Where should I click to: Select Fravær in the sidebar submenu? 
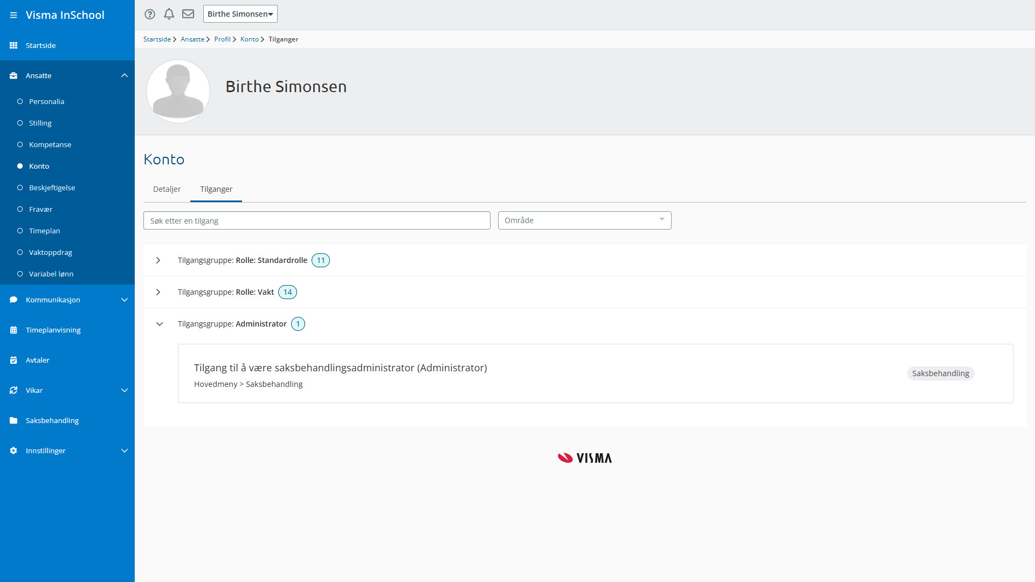click(x=40, y=209)
